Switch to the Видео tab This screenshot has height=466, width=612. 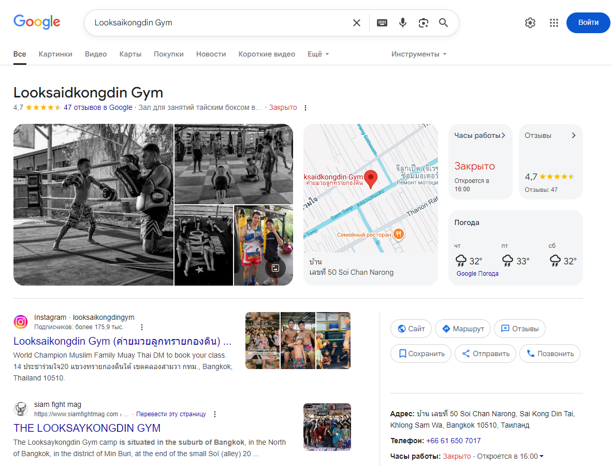click(96, 54)
